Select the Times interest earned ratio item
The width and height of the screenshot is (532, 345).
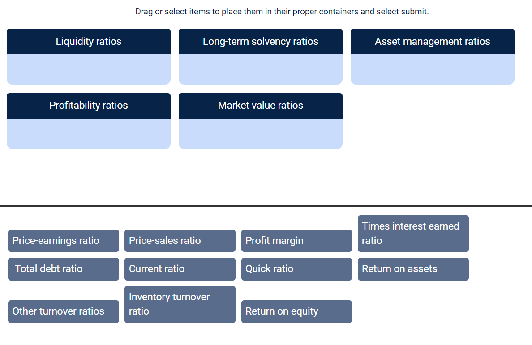click(x=413, y=233)
